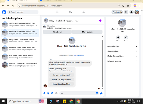
Task: Open listing thumbnail in the right info panel
Action: tap(122, 23)
